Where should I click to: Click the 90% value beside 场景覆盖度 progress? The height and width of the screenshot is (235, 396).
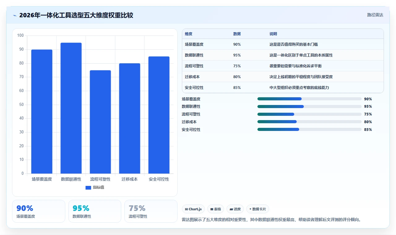click(368, 99)
